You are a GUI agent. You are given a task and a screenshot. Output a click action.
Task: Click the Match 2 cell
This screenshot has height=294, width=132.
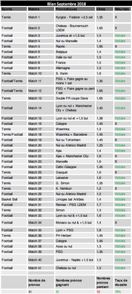pos(41,28)
